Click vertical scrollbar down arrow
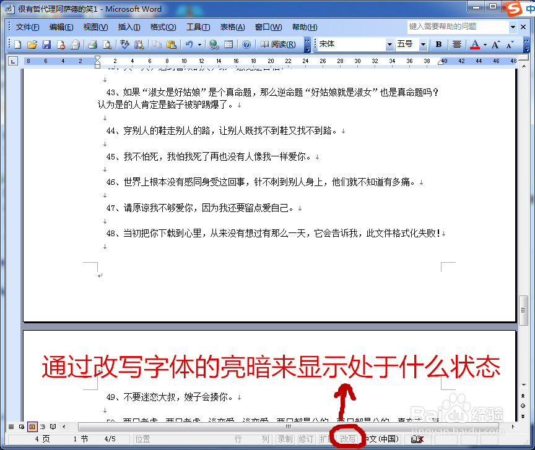 tap(524, 385)
